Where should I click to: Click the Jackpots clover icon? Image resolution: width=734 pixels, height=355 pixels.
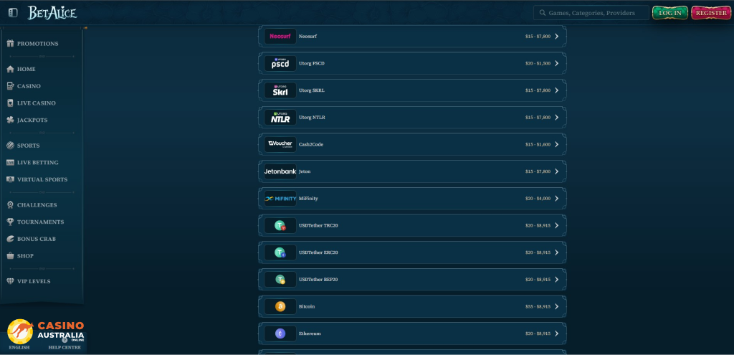pyautogui.click(x=10, y=120)
